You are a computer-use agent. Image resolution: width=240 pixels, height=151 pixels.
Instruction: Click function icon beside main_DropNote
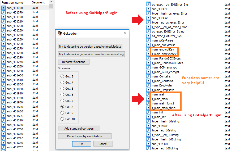click(148, 85)
